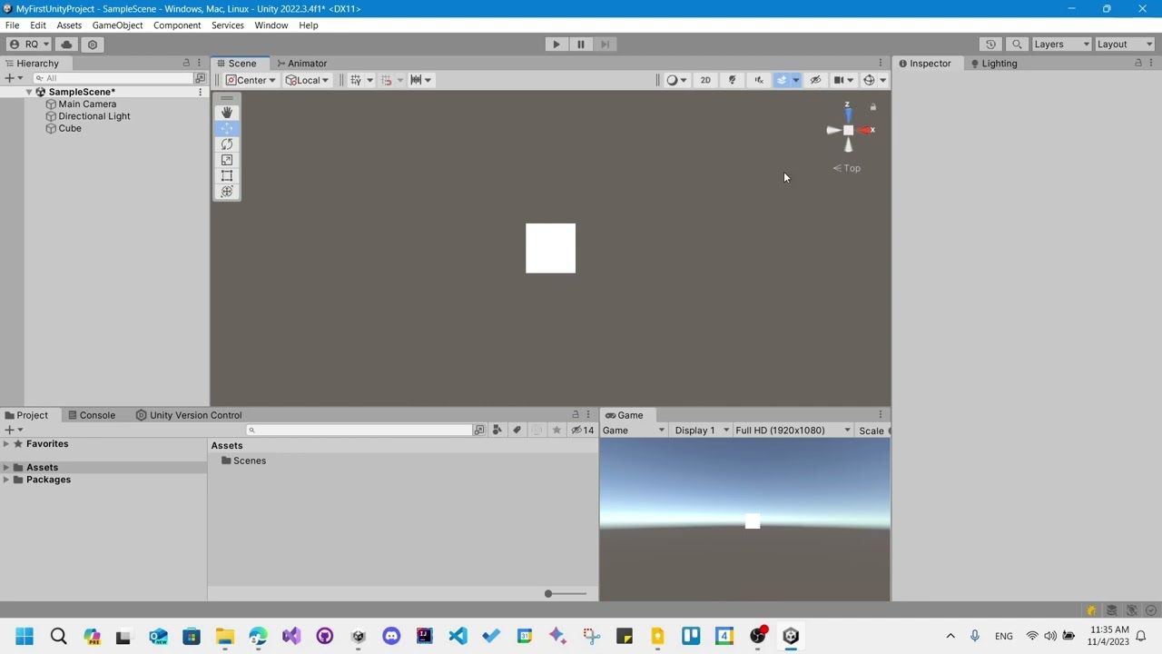
Task: Switch to the Console tab
Action: (92, 415)
